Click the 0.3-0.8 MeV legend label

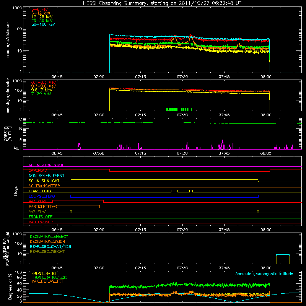click(44, 86)
